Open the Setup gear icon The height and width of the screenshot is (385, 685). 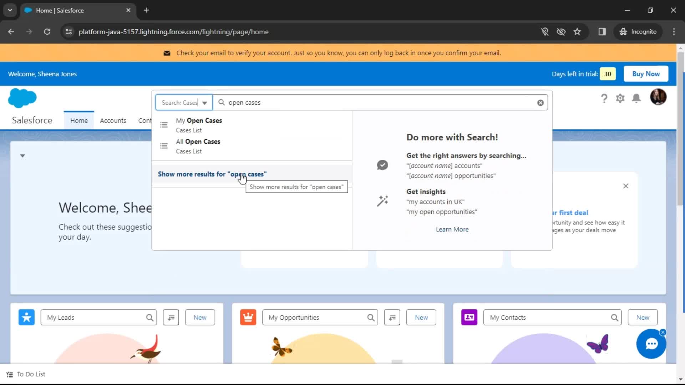620,98
